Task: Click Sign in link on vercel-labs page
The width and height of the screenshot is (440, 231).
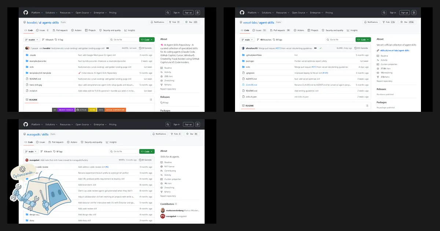Action: (393, 12)
